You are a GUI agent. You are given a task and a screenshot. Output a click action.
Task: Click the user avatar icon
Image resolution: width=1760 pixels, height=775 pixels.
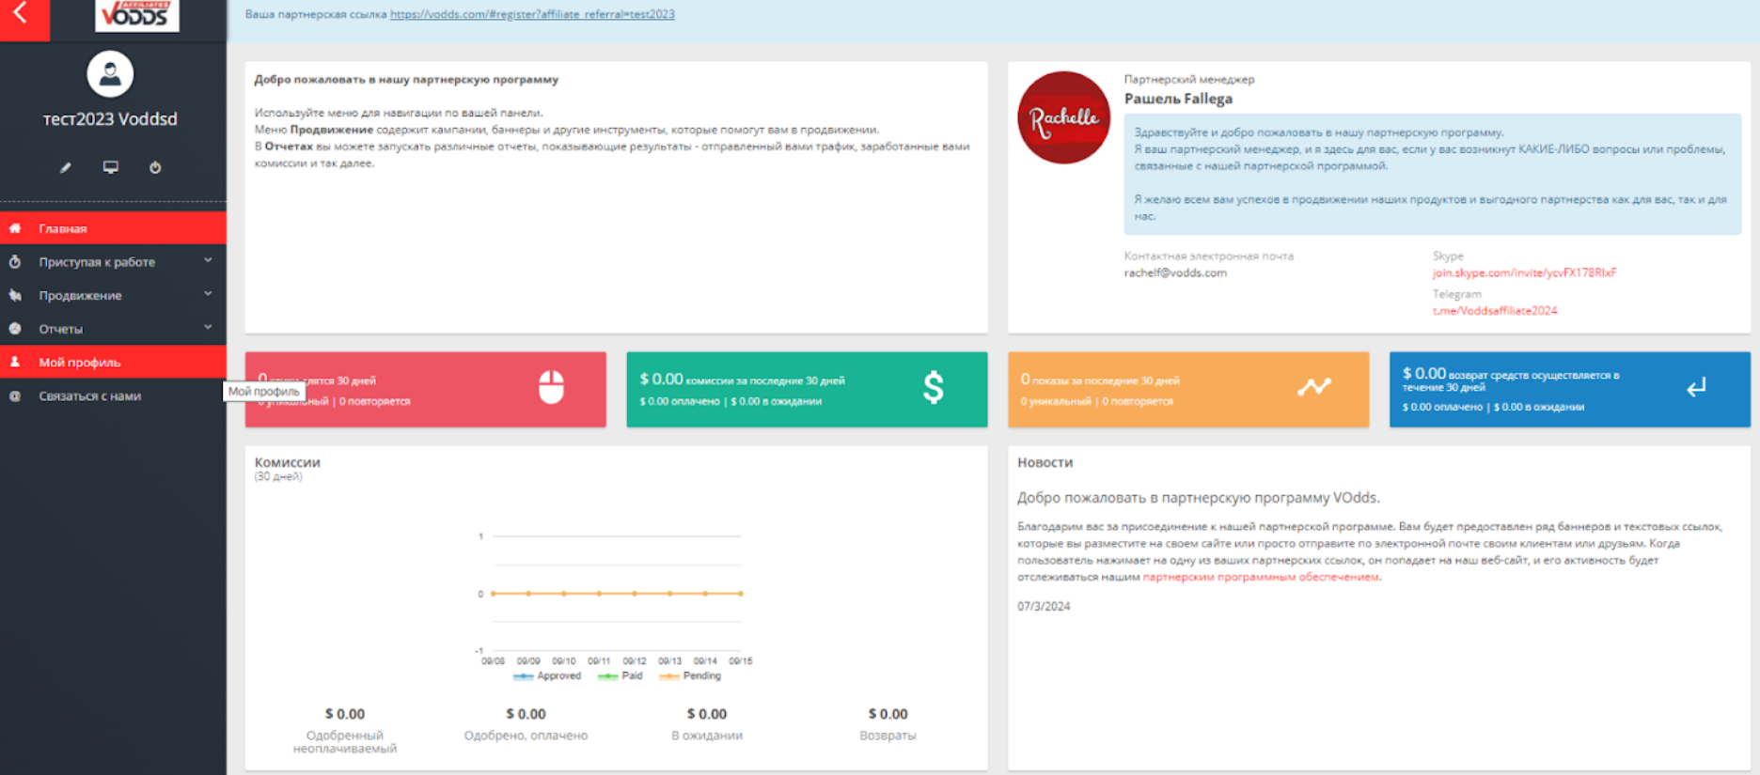coord(110,74)
